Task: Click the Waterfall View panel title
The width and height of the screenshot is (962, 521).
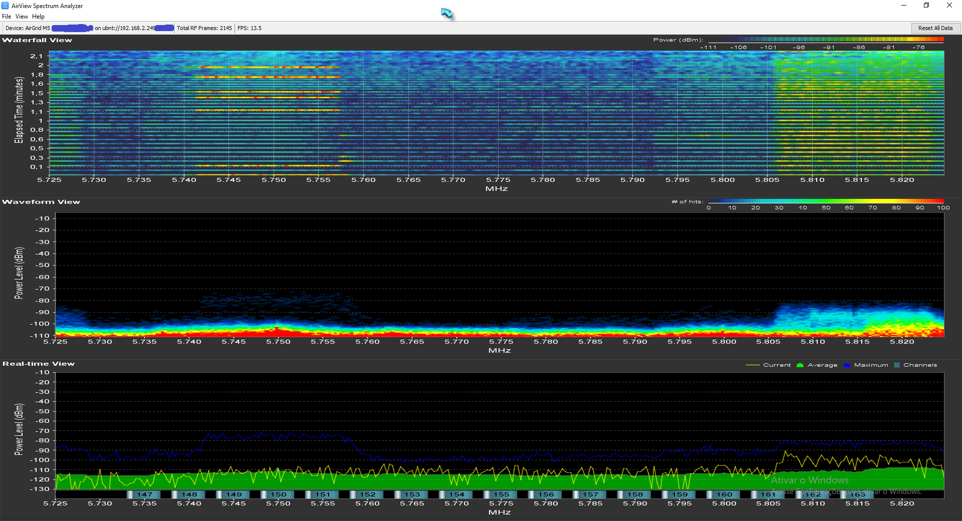Action: (x=37, y=40)
